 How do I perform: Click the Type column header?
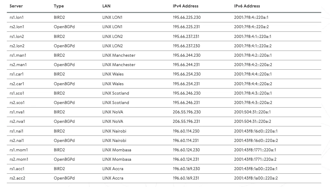pyautogui.click(x=59, y=6)
